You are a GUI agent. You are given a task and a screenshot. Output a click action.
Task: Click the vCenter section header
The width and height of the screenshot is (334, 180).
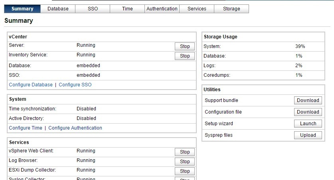tap(18, 37)
